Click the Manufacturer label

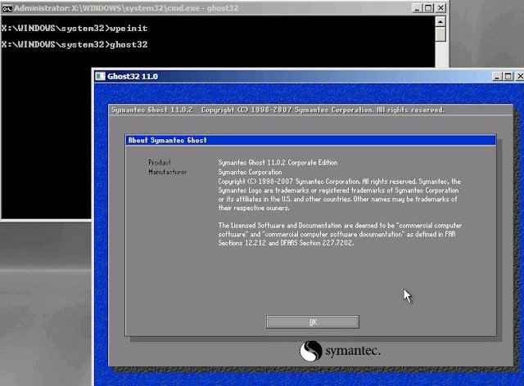pos(167,172)
